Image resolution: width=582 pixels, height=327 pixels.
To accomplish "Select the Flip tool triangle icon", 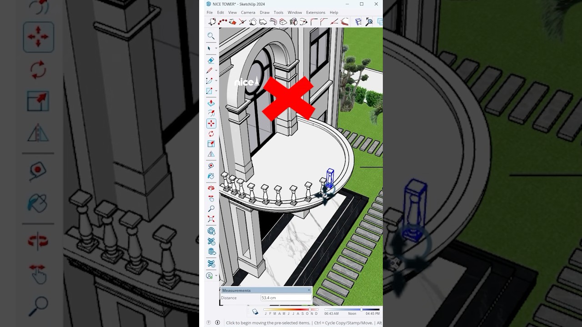I will (211, 154).
